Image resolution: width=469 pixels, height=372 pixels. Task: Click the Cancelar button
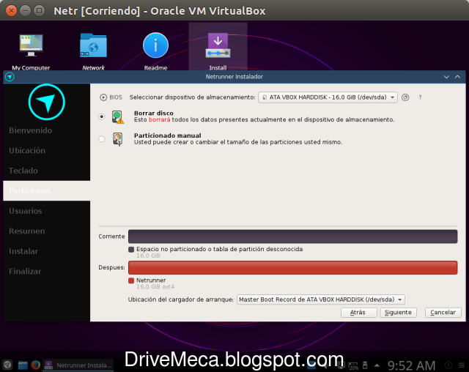[443, 313]
